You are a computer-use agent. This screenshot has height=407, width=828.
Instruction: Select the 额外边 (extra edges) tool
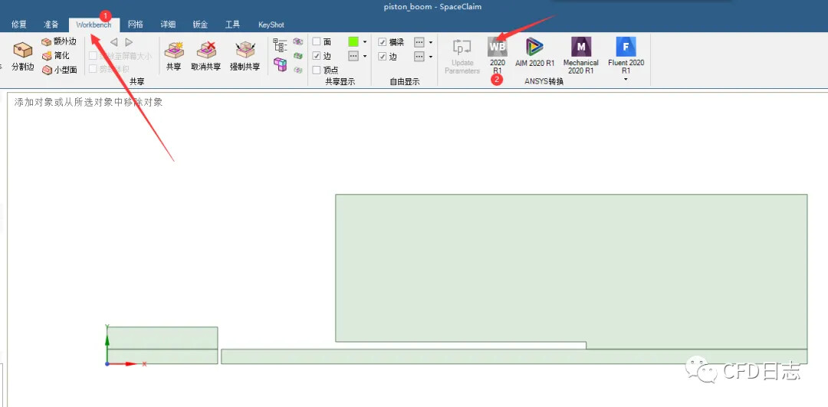59,42
